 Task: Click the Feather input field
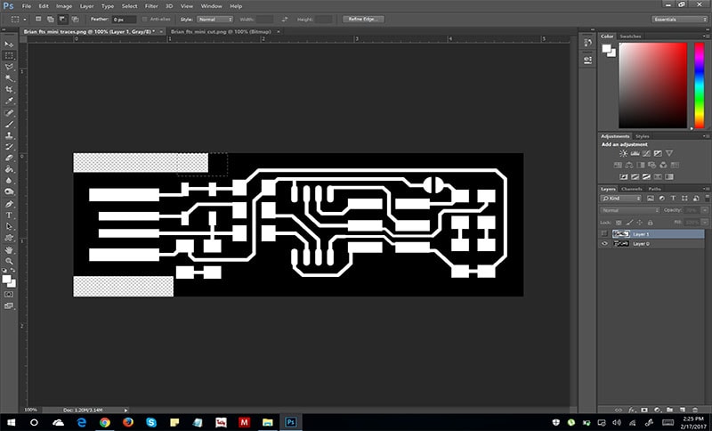click(x=124, y=20)
